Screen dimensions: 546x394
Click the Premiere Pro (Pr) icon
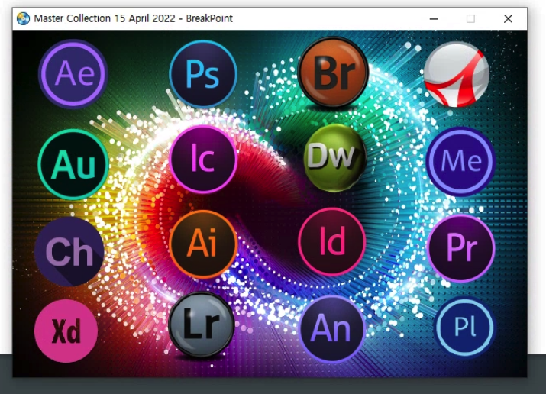pos(461,248)
